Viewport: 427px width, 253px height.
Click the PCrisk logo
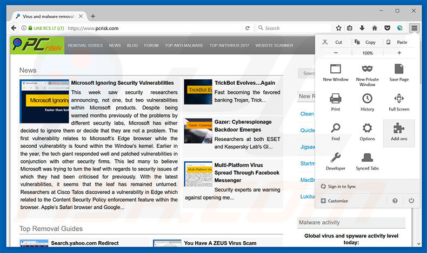pyautogui.click(x=38, y=45)
